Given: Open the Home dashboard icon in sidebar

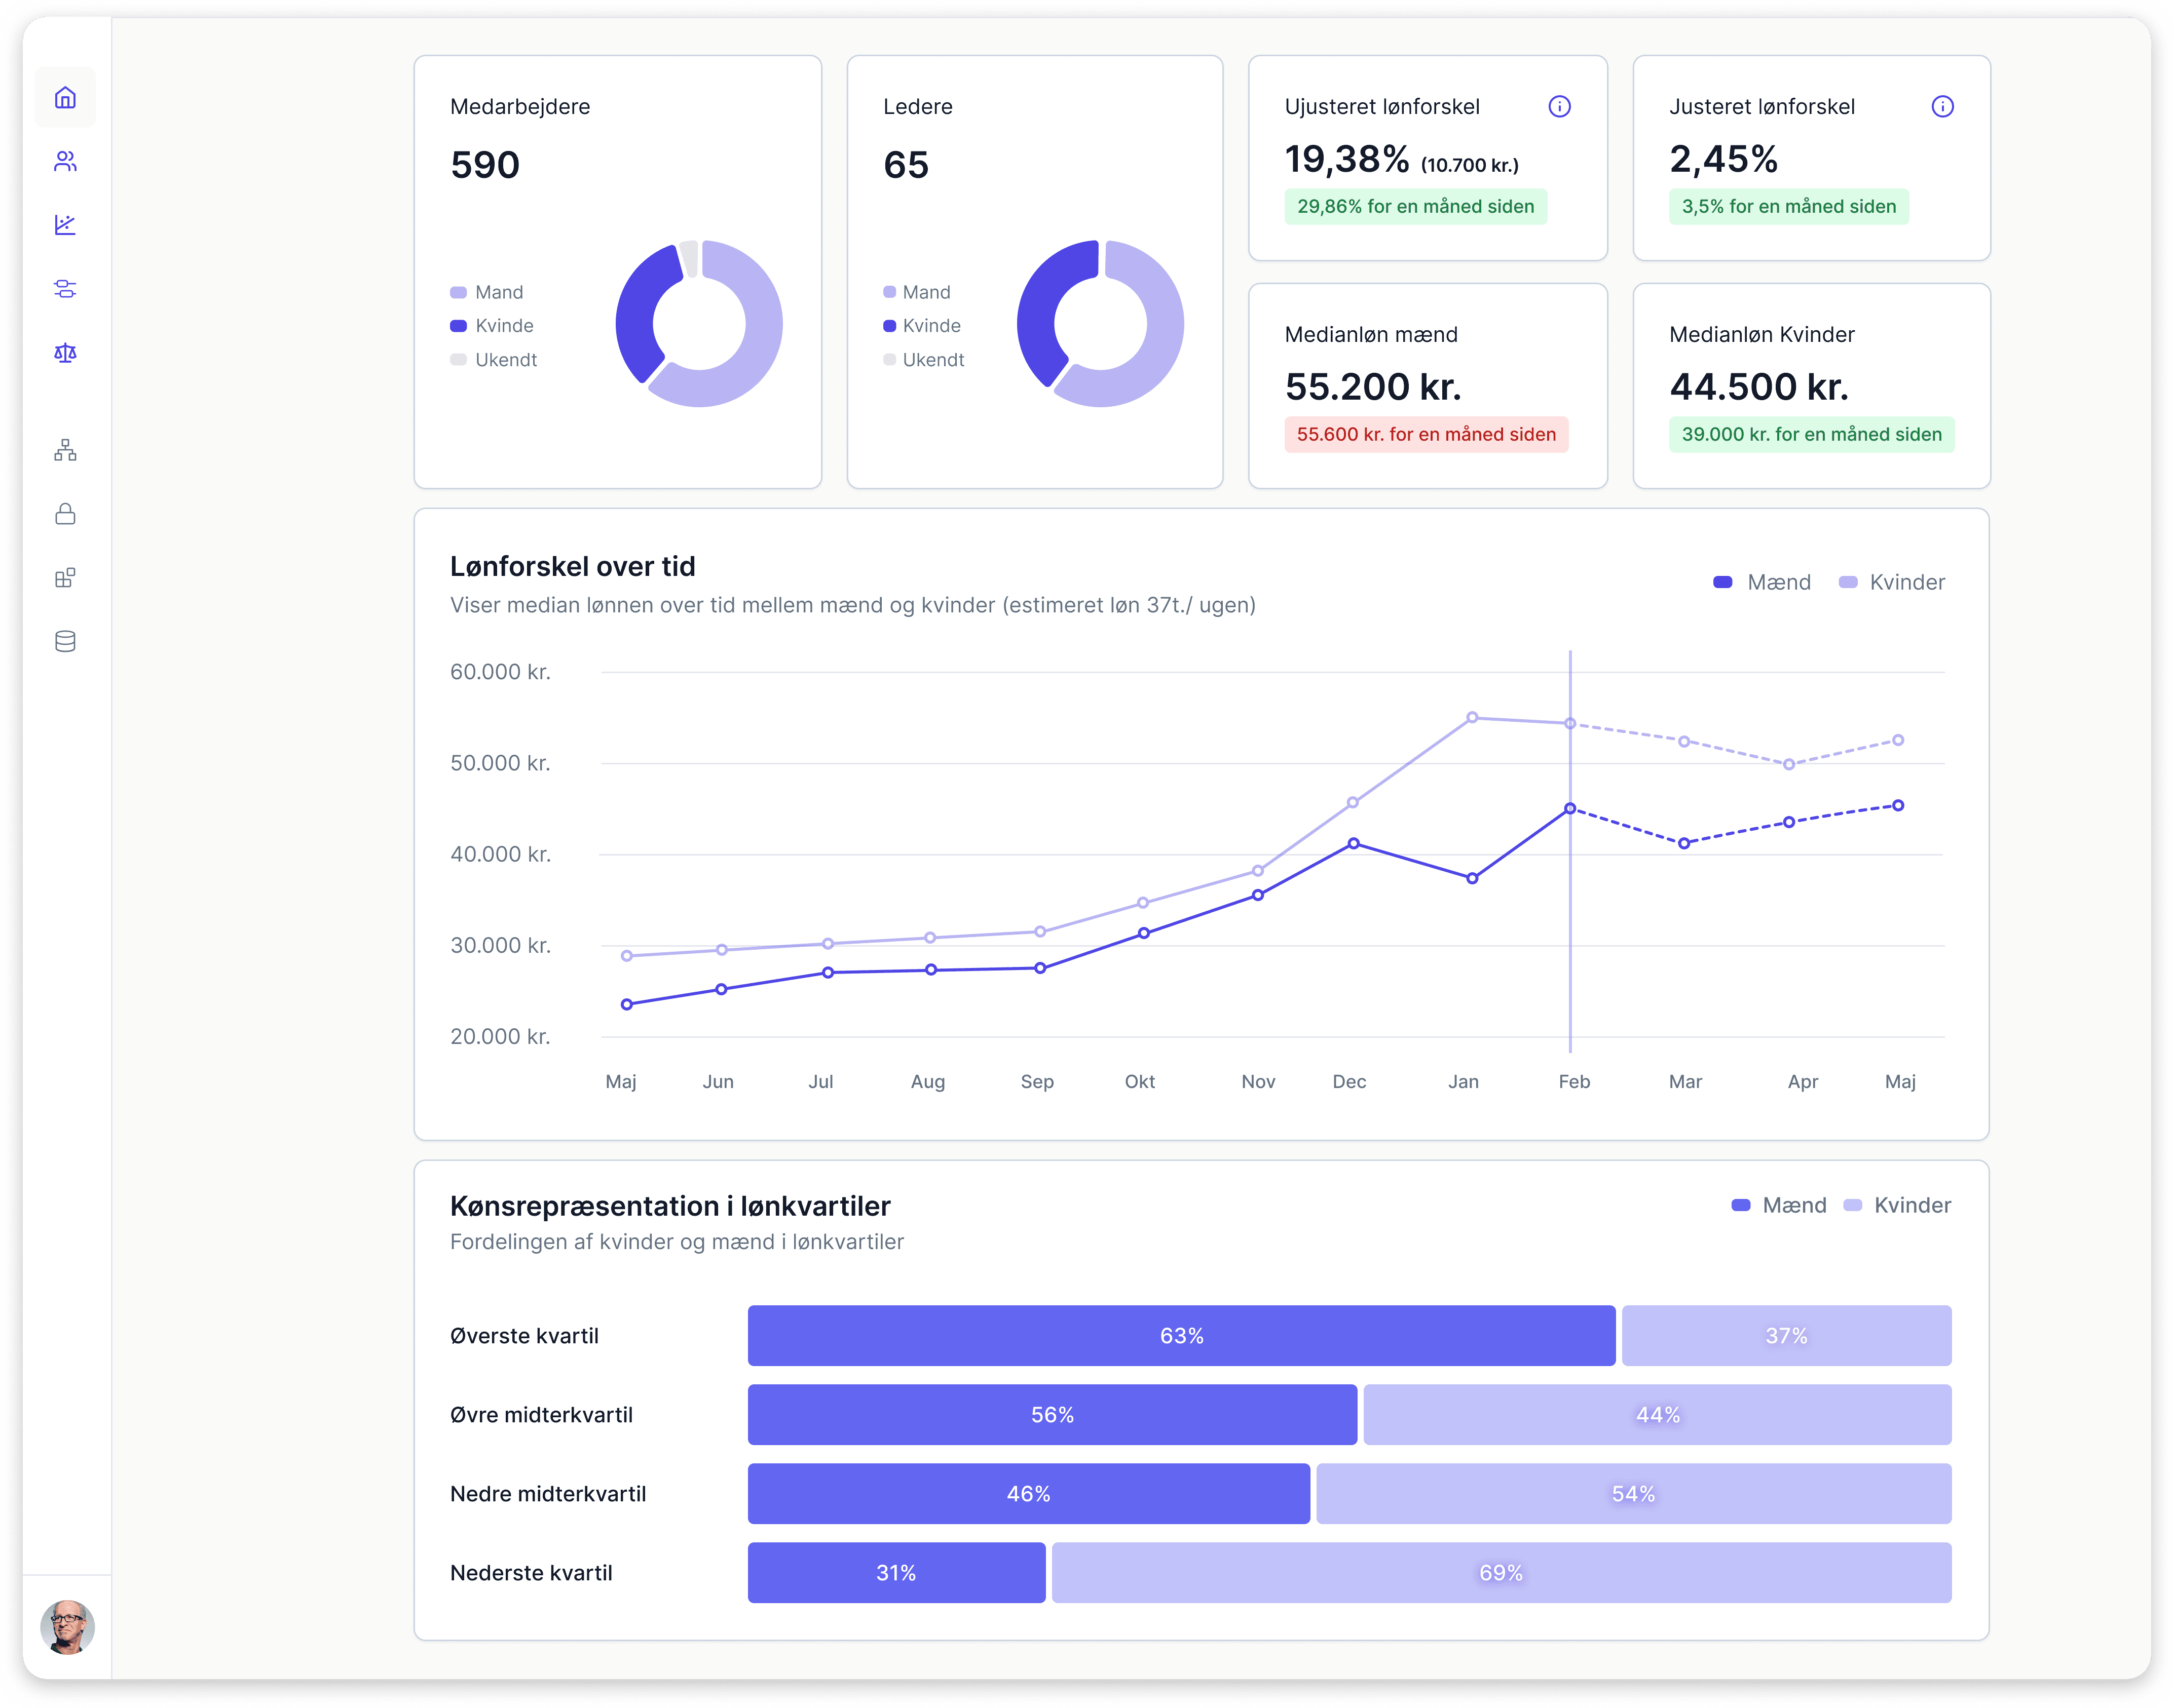Looking at the screenshot, I should click(x=66, y=97).
